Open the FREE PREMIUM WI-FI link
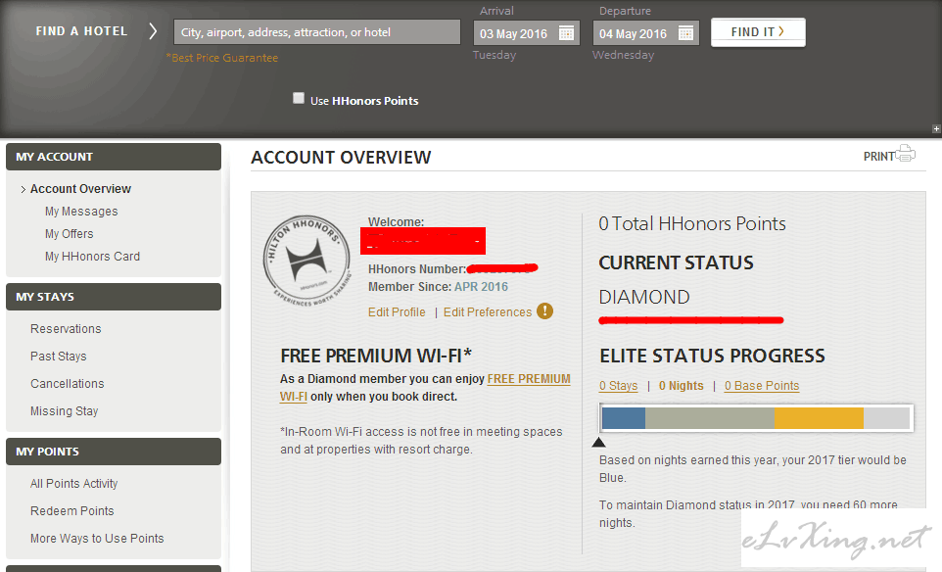This screenshot has width=942, height=572. (x=529, y=379)
